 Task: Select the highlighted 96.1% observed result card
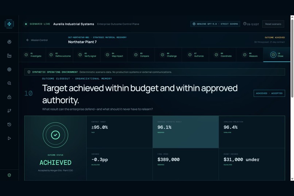click(186, 132)
